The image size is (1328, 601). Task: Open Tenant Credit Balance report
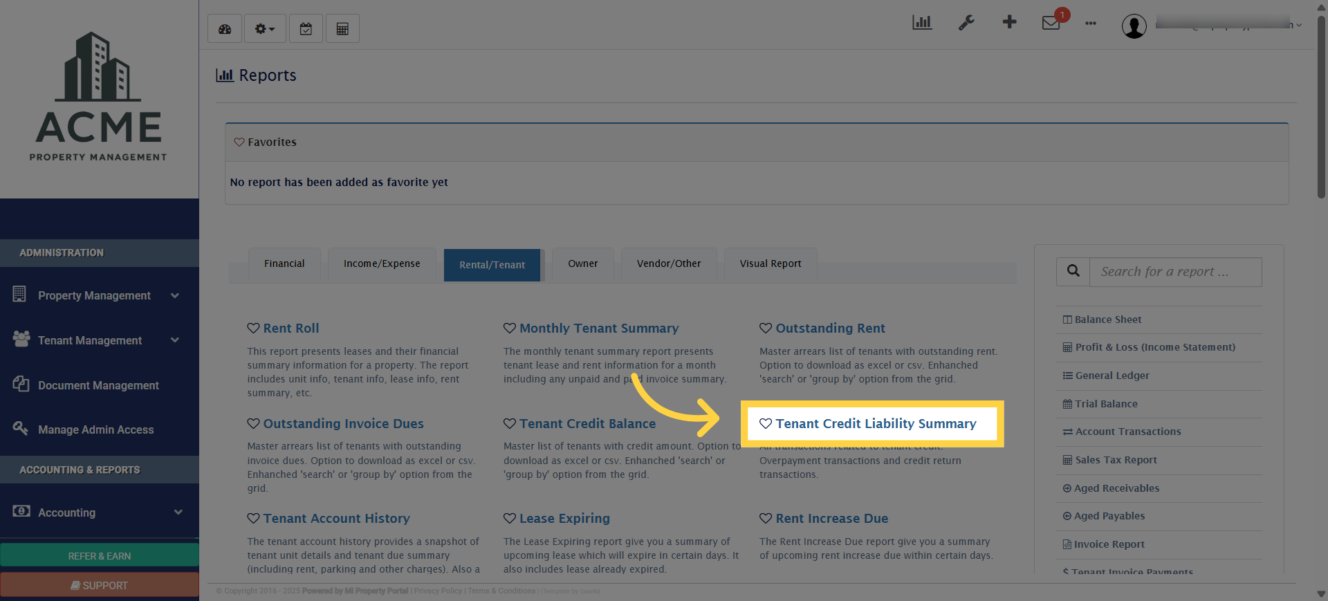coord(587,424)
